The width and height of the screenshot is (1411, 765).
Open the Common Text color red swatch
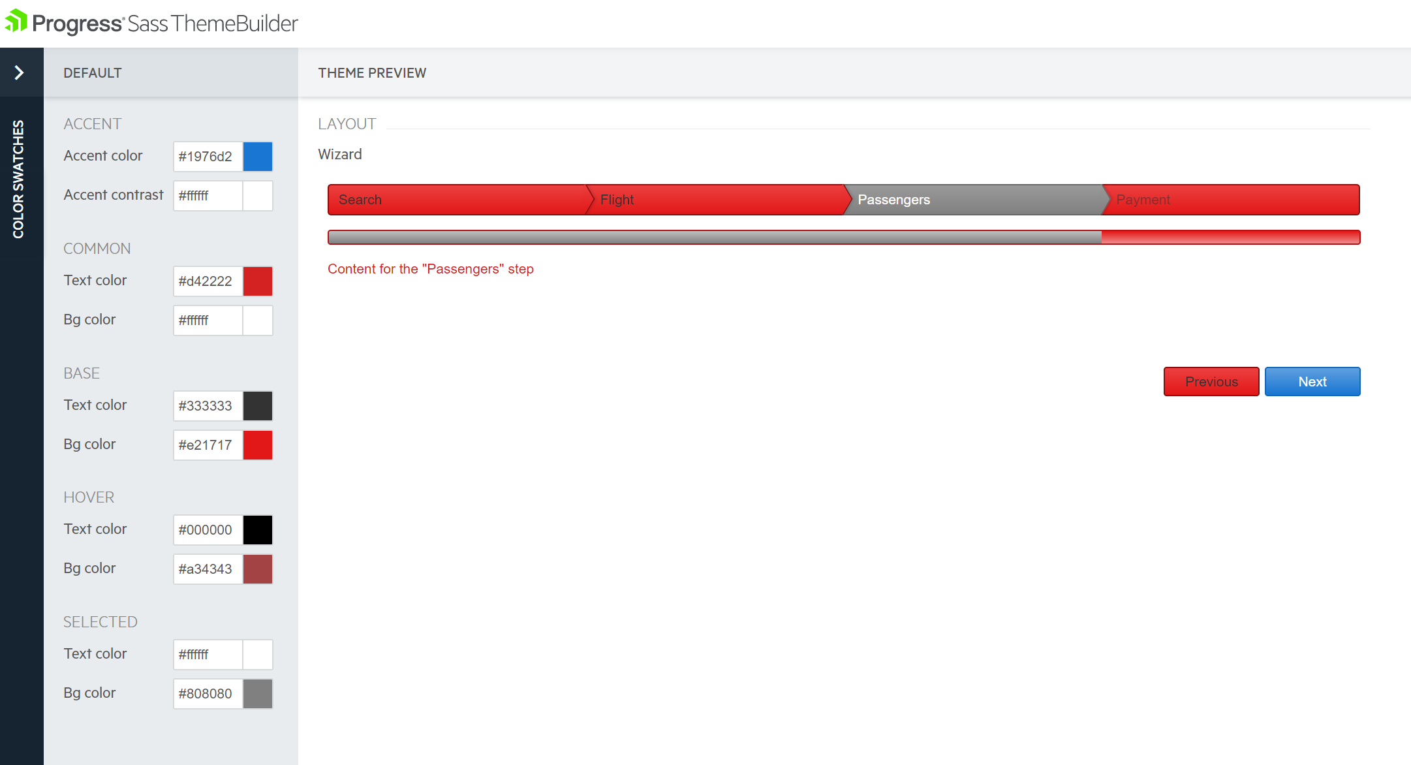258,281
